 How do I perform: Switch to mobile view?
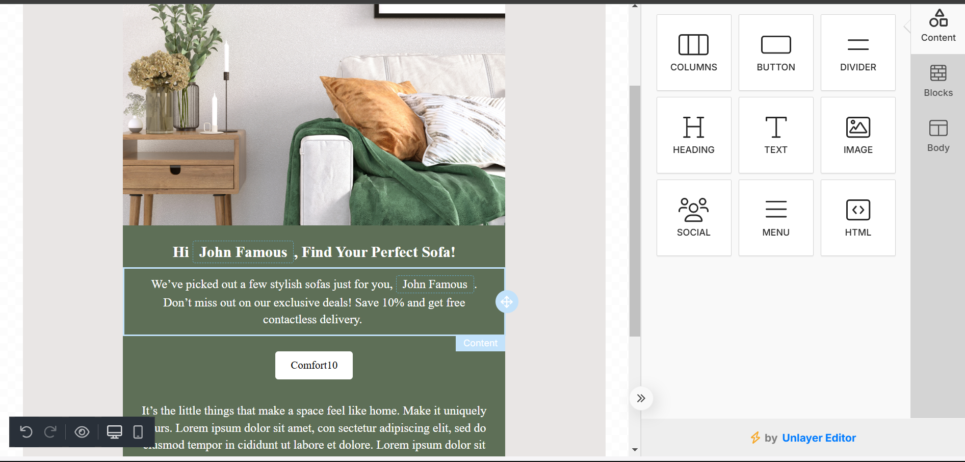click(x=138, y=432)
